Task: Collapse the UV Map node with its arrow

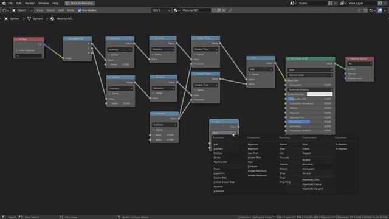Action: pos(16,40)
